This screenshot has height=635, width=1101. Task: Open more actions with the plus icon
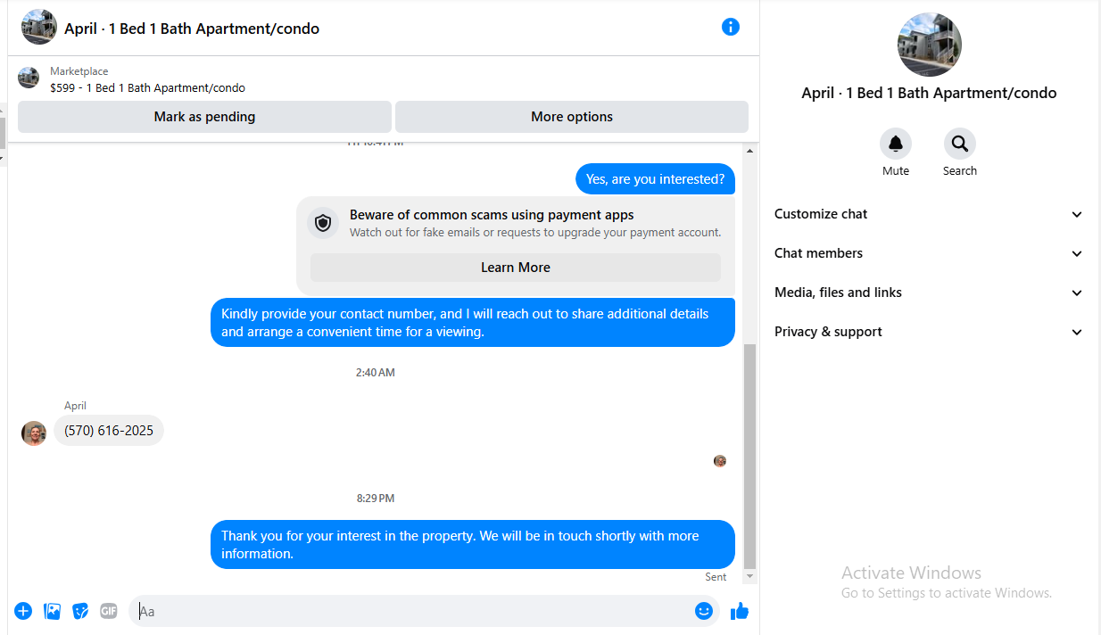click(23, 611)
